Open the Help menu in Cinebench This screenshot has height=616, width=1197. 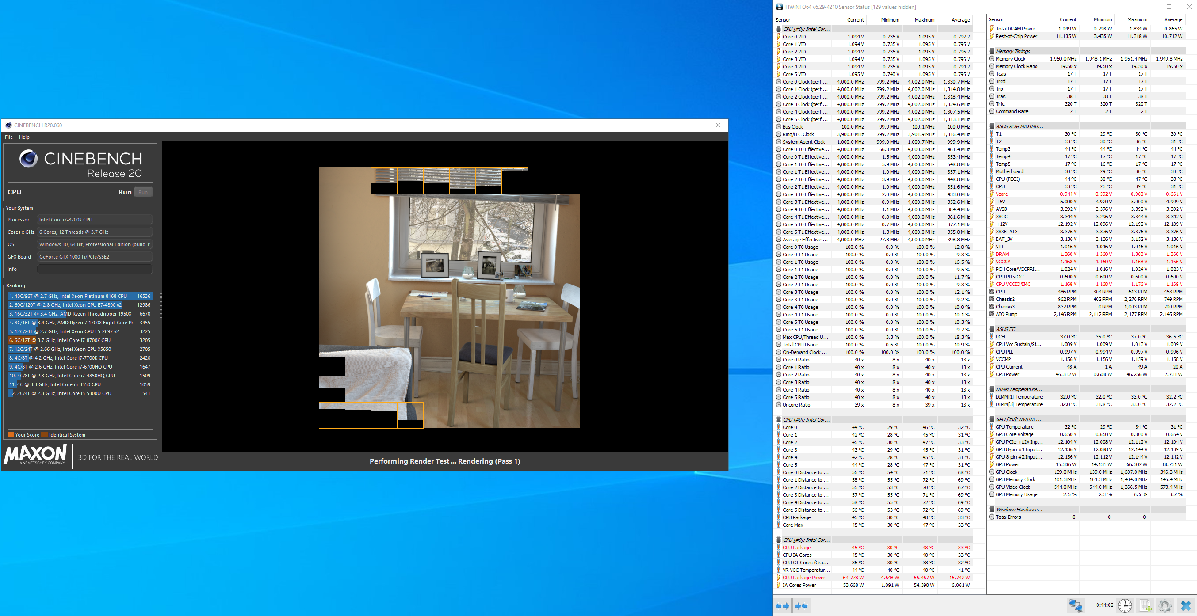[x=24, y=137]
